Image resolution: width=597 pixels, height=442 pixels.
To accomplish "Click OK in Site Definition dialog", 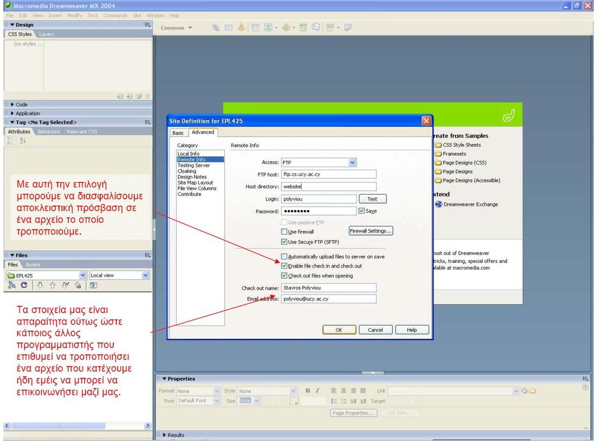I will tap(339, 329).
